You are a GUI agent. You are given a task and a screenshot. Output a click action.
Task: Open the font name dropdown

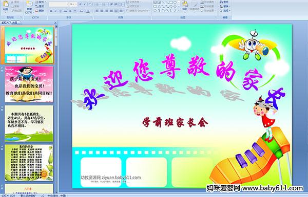coord(67,4)
